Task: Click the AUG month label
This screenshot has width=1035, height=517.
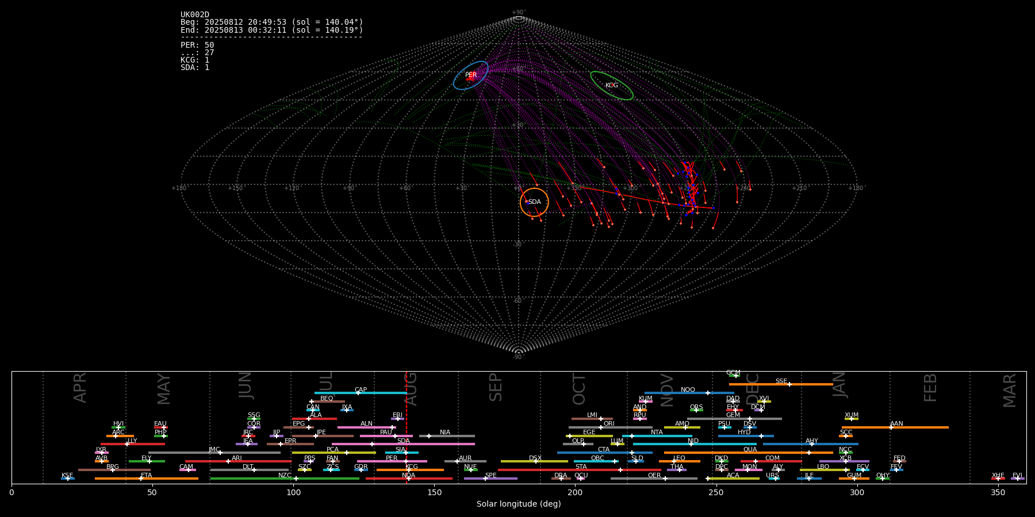Action: [411, 388]
